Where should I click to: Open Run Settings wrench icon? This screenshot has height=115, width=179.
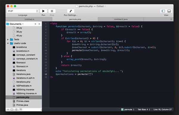pos(71,11)
